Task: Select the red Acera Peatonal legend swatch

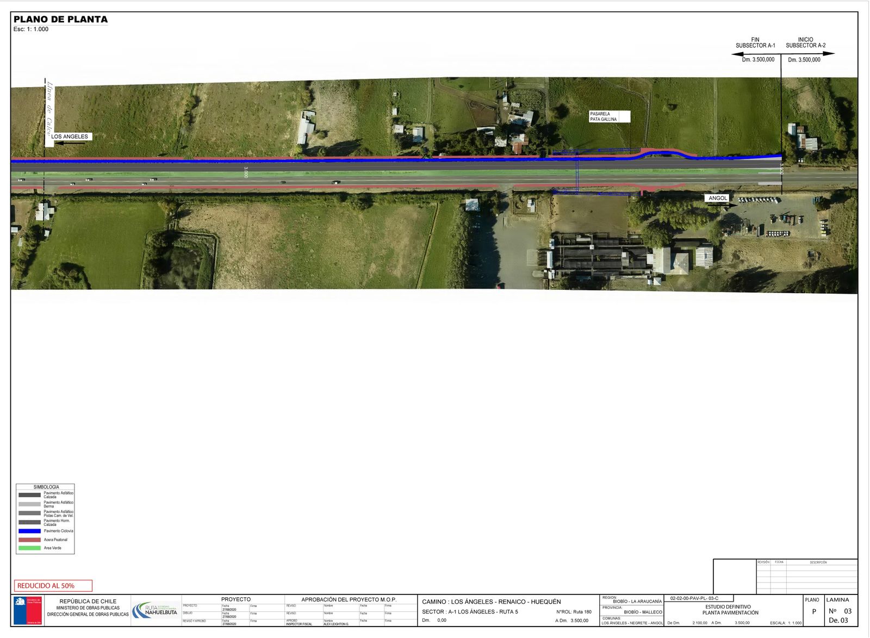Action: [29, 540]
